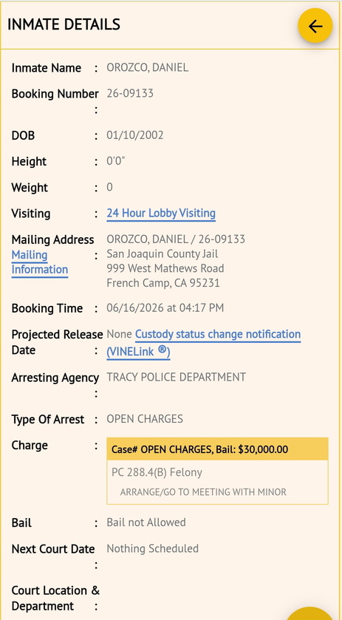Screen dimensions: 342x620
Task: Go back using the yellow arrow button
Action: coord(315,26)
